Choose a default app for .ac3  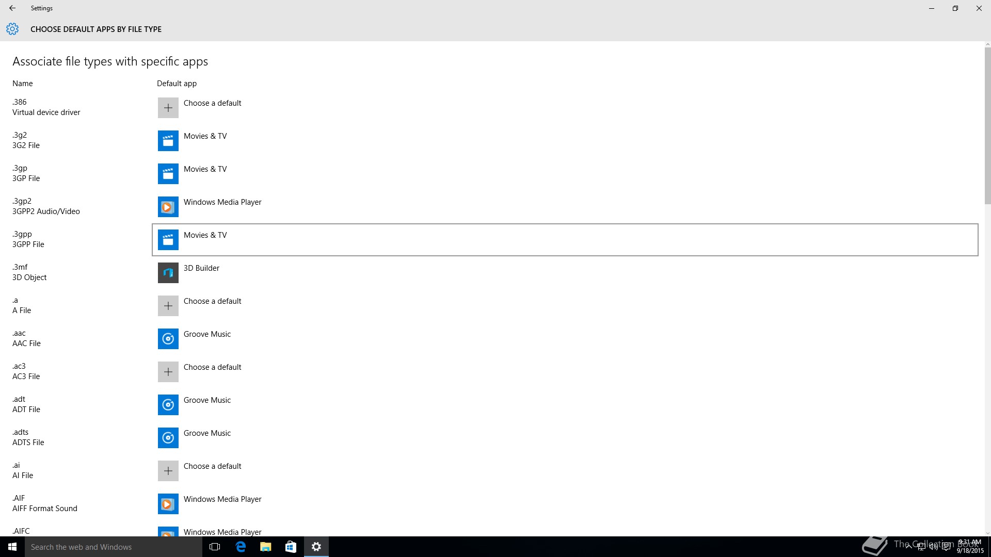coord(565,372)
